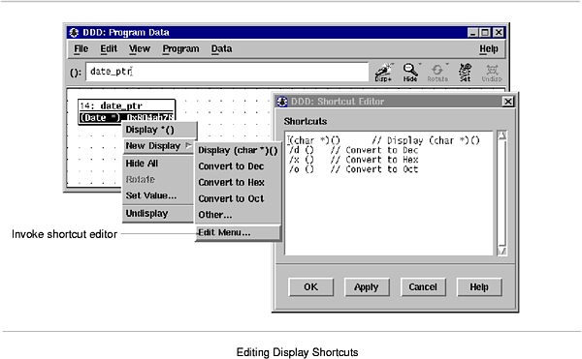Click the Disp+ display toolbar icon
582x359 pixels.
pos(383,73)
